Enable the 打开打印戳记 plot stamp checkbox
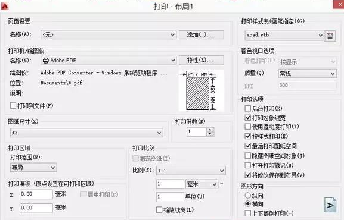This screenshot has width=344, height=220. 247,165
